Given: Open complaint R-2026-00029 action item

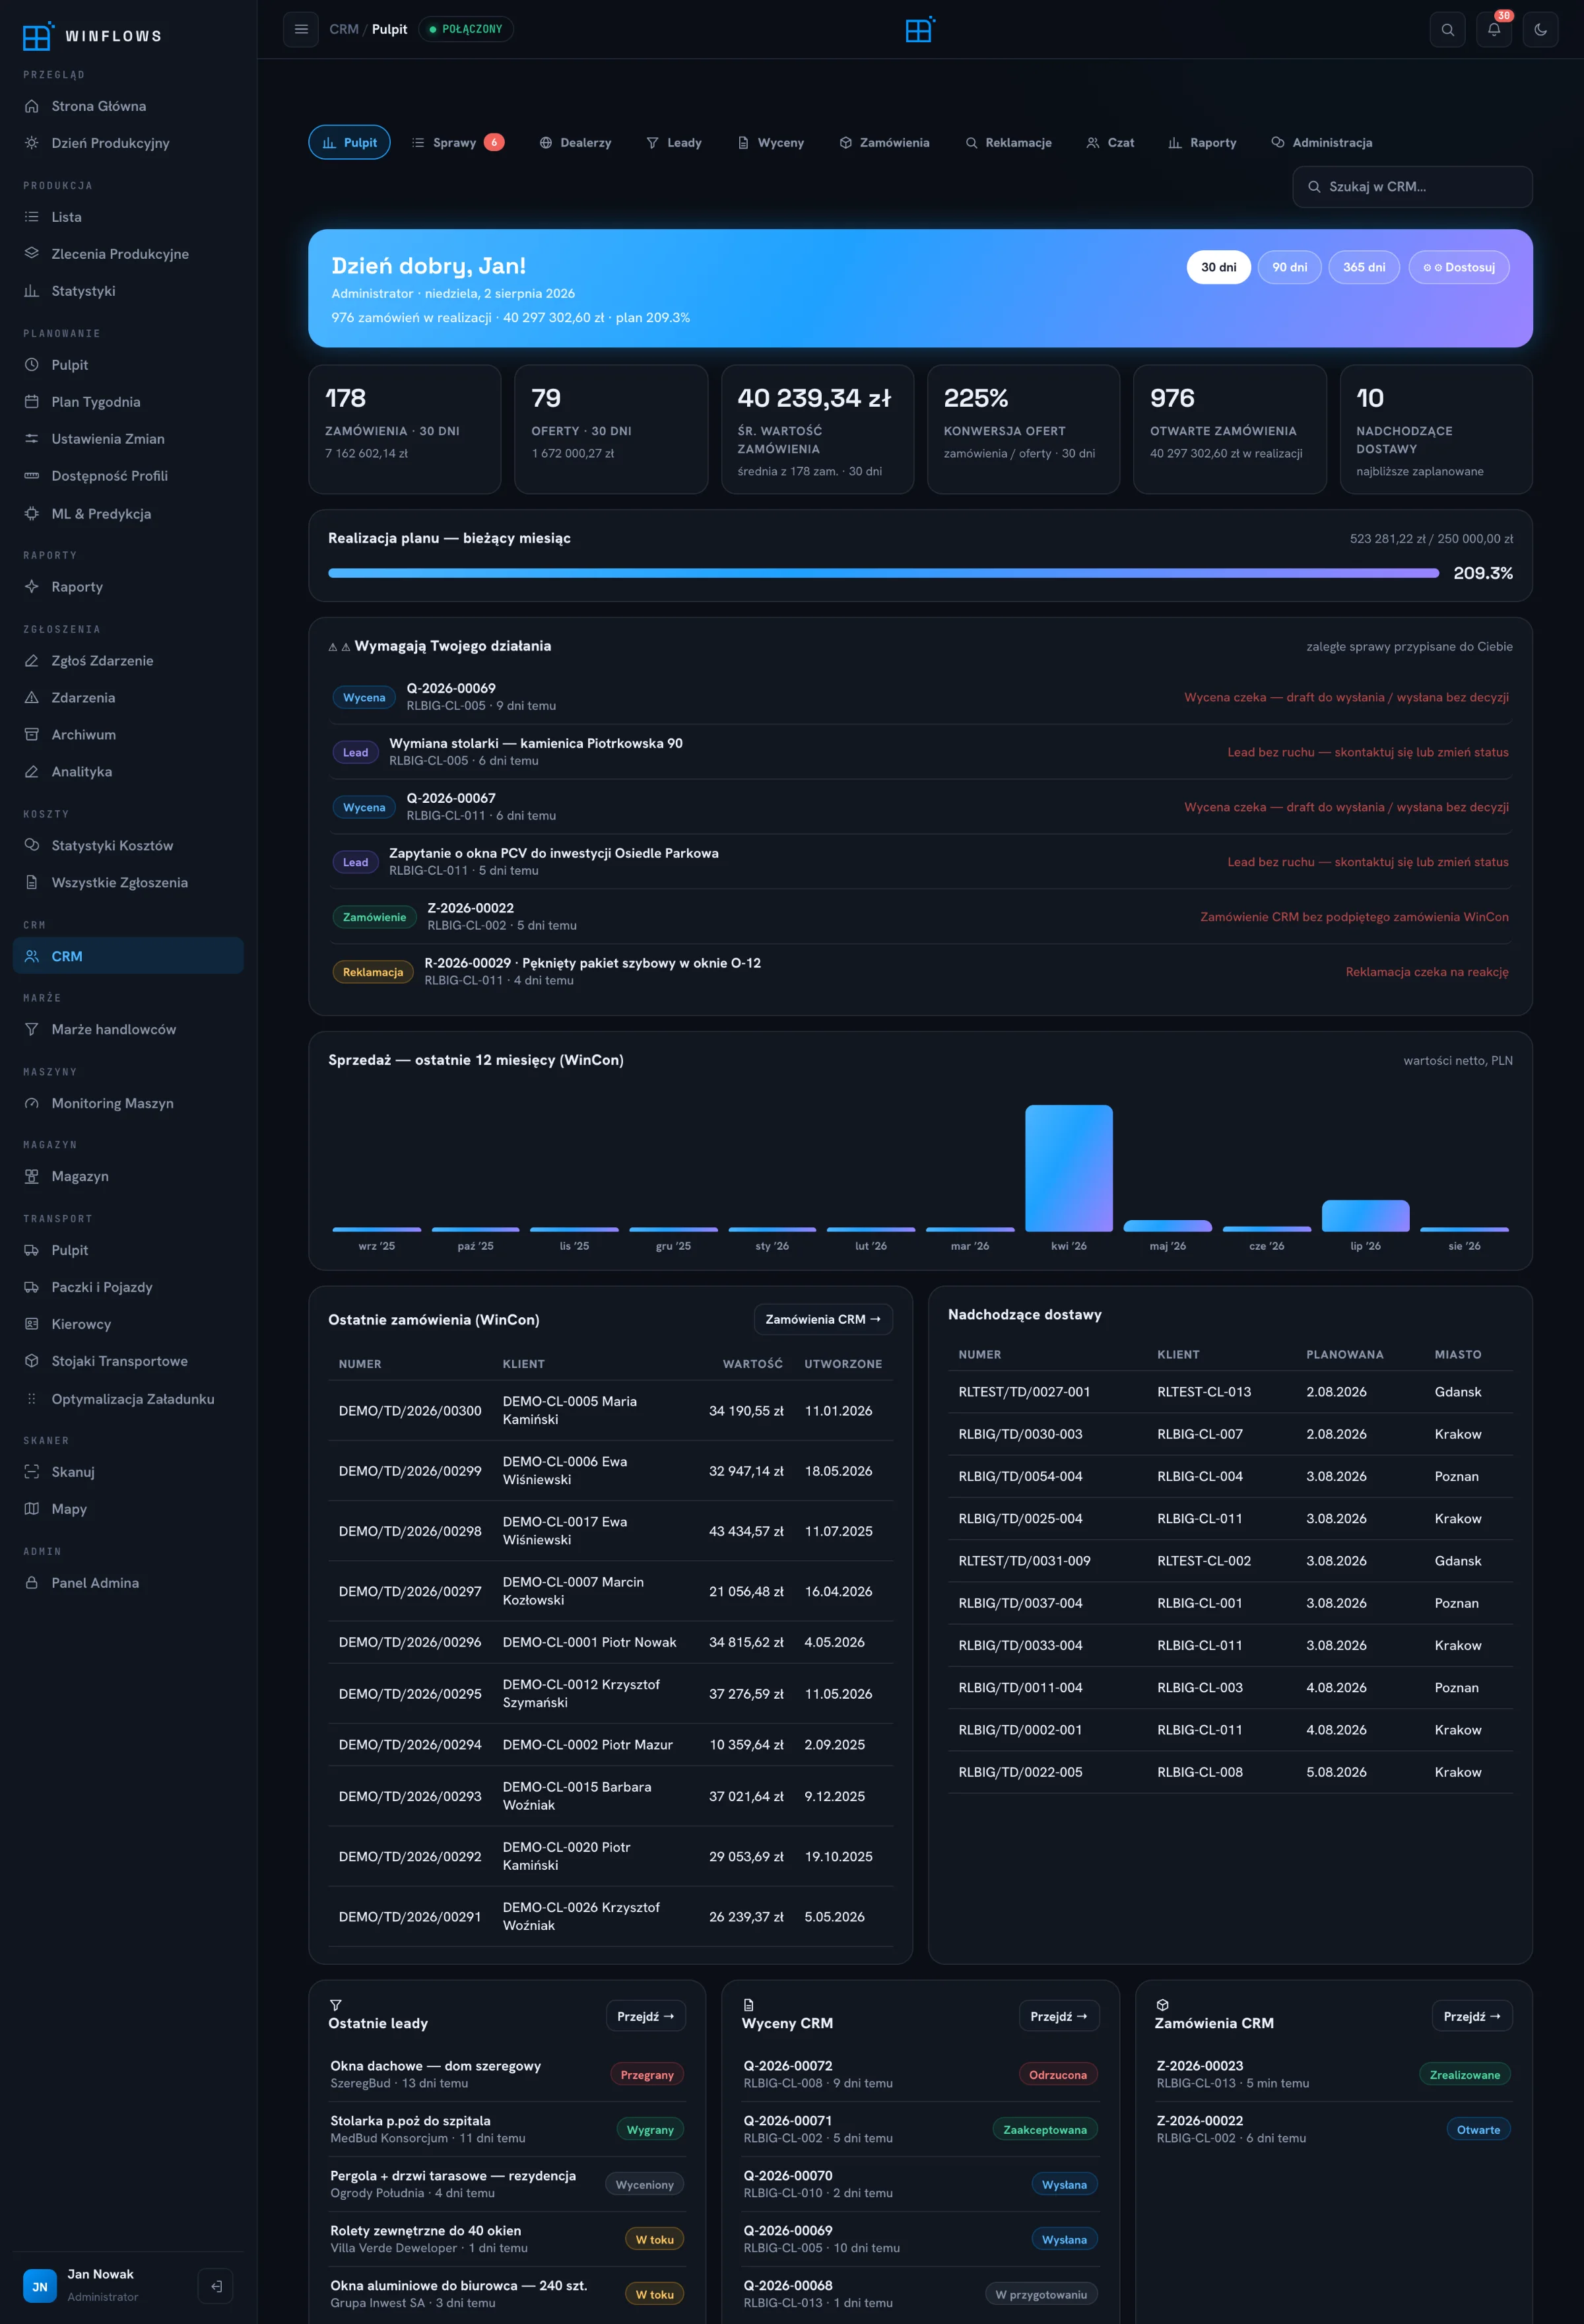Looking at the screenshot, I should pyautogui.click(x=921, y=972).
